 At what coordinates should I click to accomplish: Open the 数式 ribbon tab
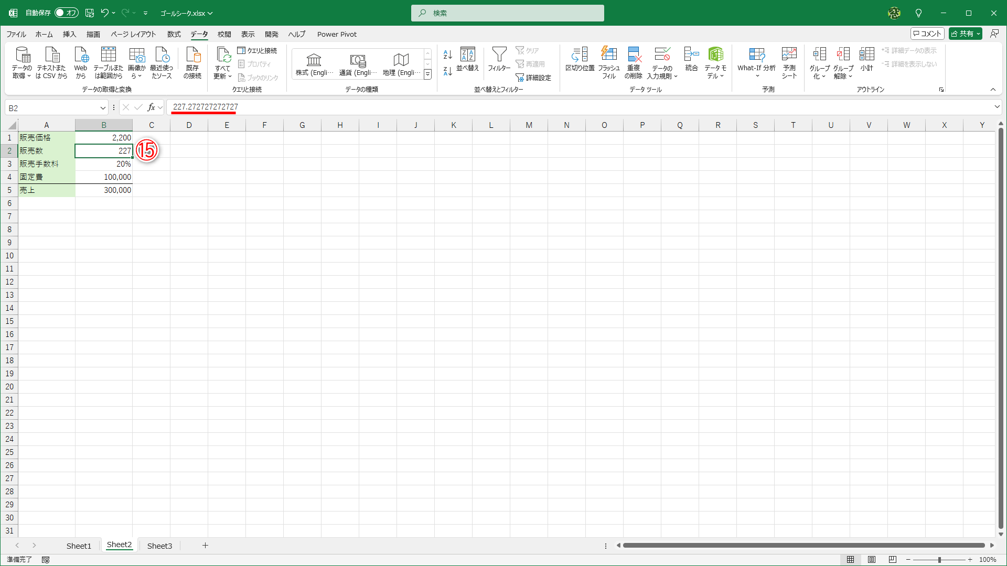174,34
